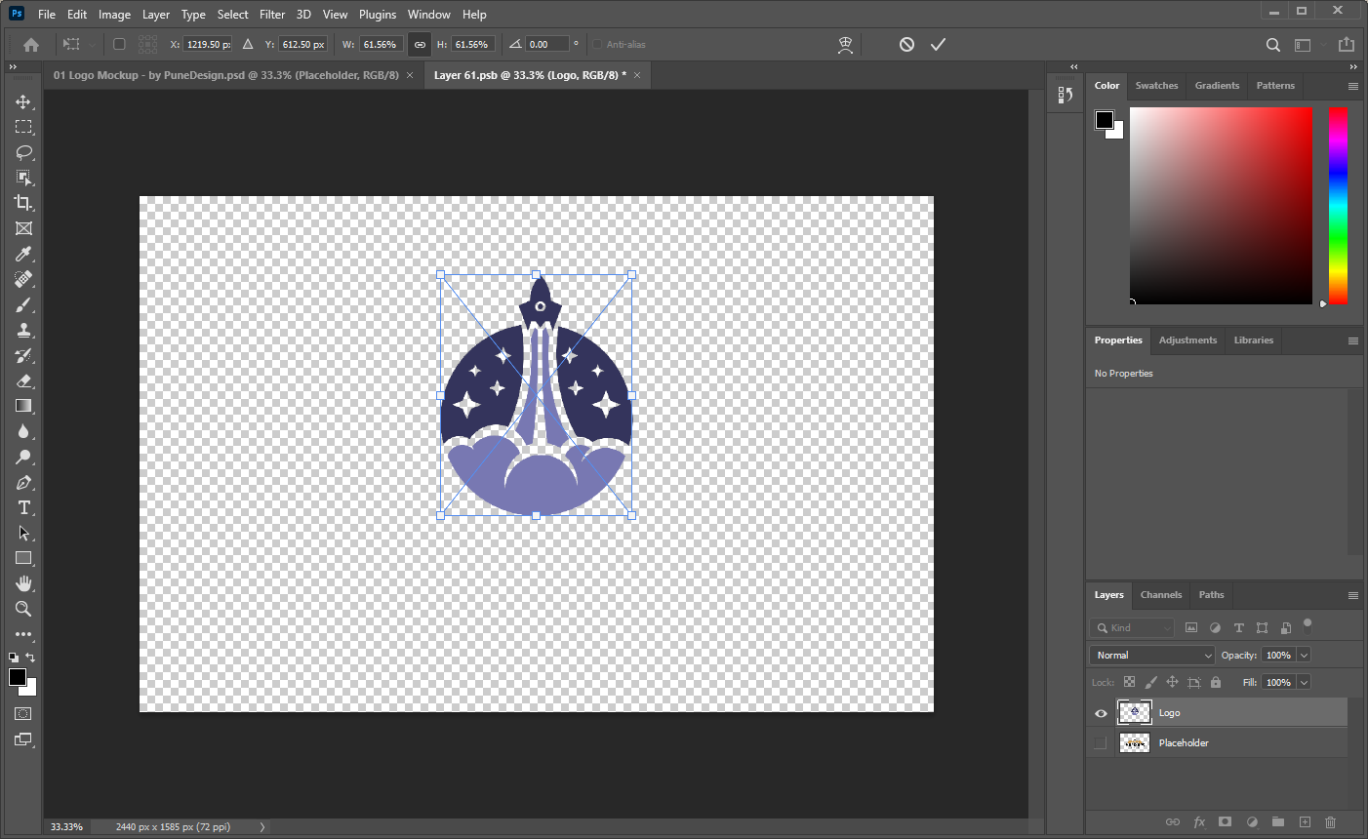Click the Home button in options bar

[31, 44]
